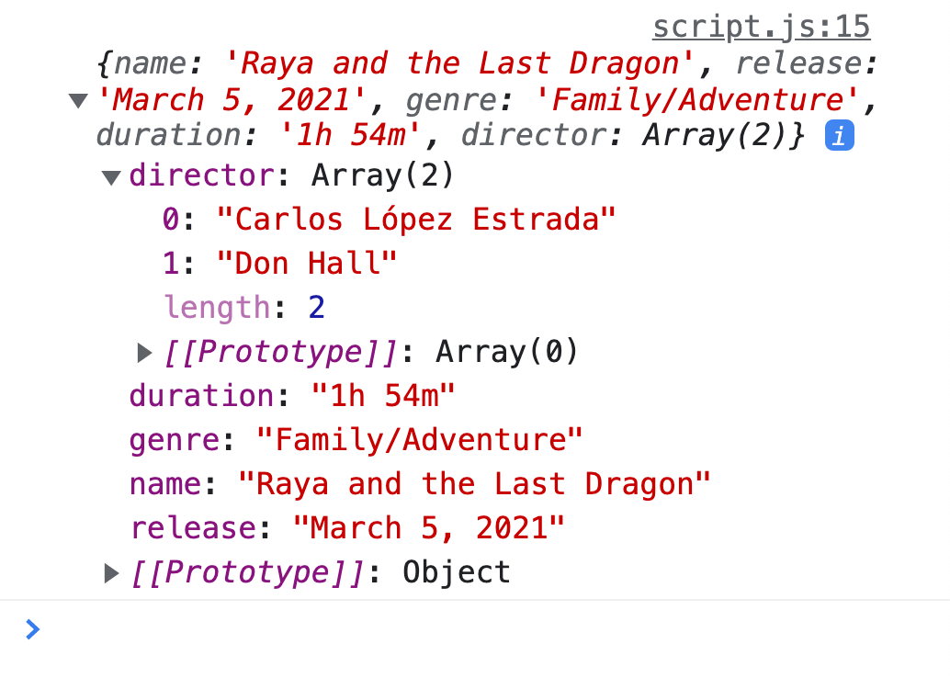The image size is (950, 678).
Task: Click the release value "March 5, 2021"
Action: click(x=428, y=528)
